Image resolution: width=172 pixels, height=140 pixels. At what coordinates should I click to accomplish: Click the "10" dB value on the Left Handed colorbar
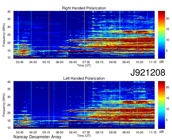point(167,109)
